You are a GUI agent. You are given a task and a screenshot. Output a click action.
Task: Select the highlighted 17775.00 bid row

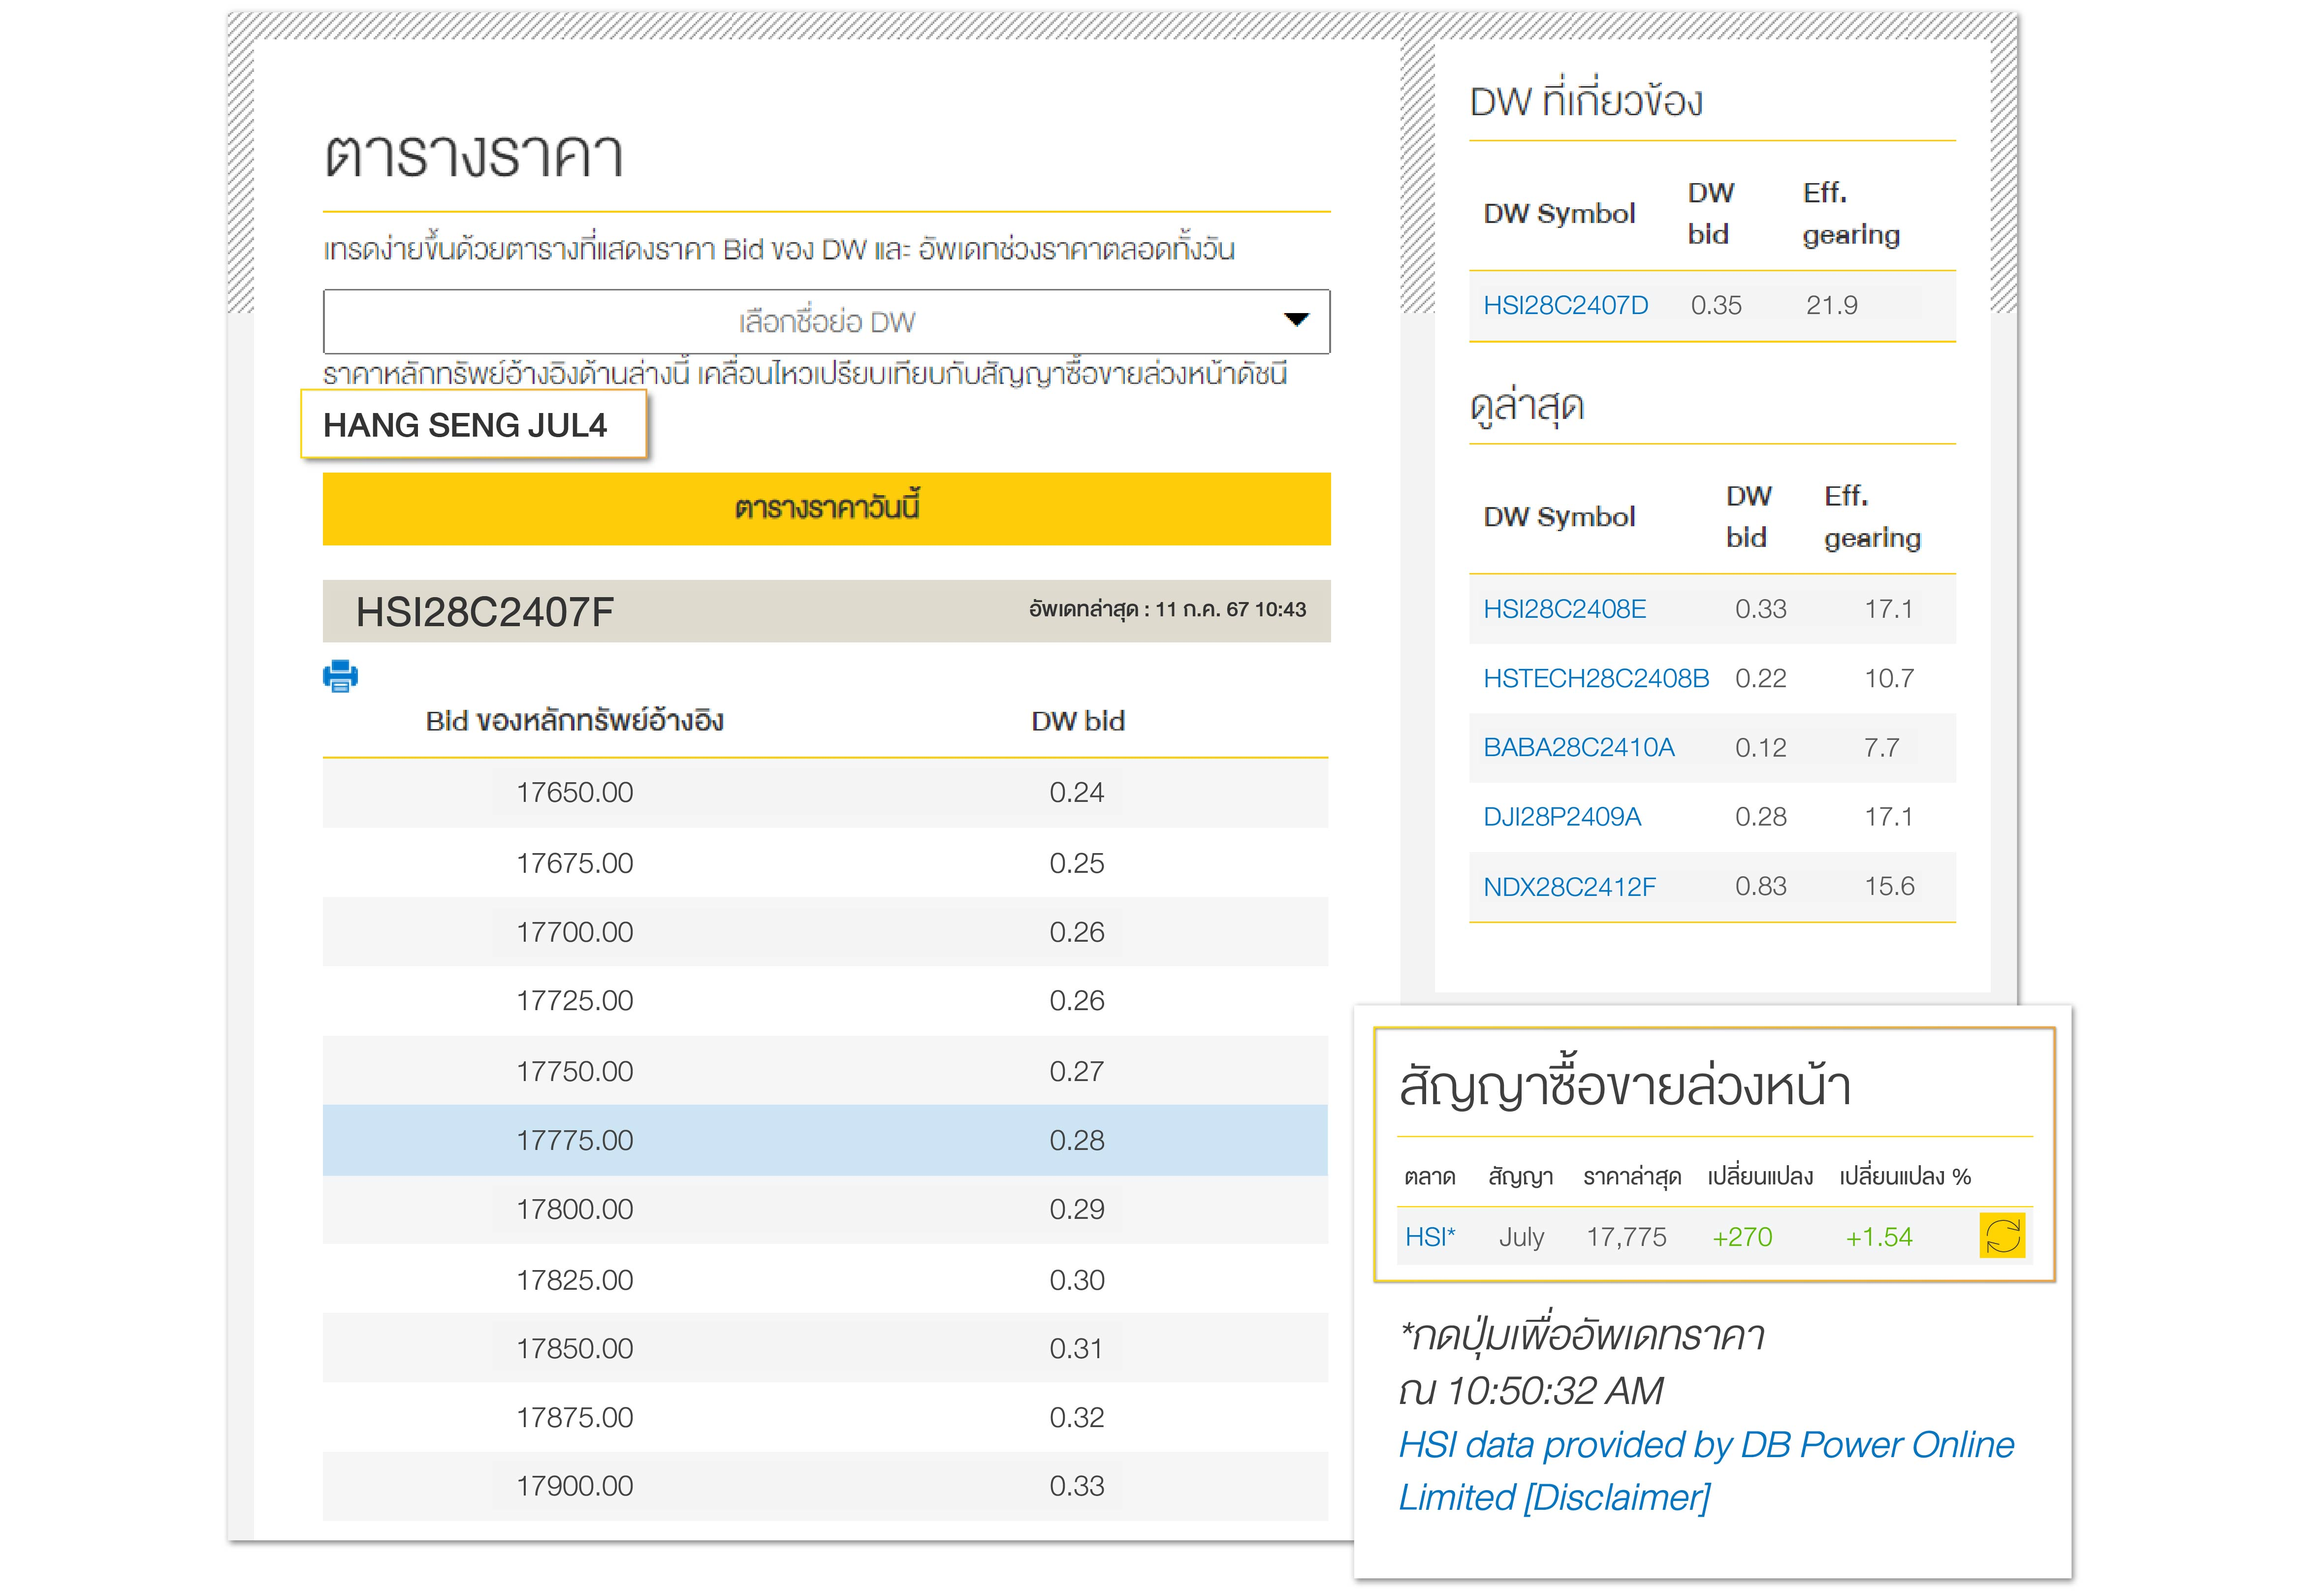click(825, 1140)
